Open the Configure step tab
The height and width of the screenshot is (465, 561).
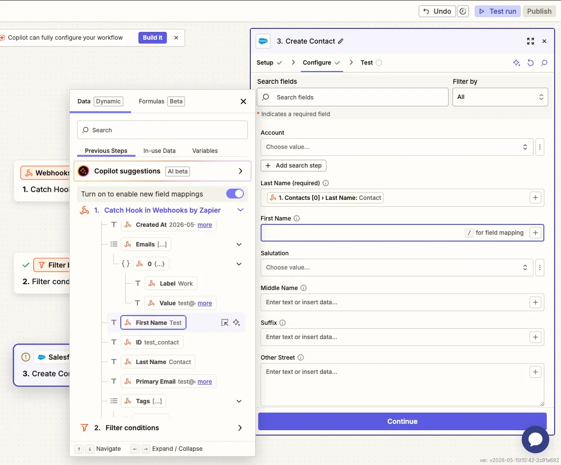(x=321, y=63)
